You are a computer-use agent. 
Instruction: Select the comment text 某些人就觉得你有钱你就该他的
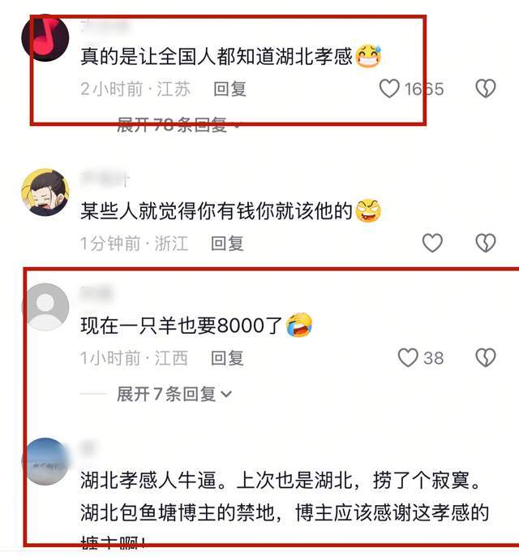[216, 210]
